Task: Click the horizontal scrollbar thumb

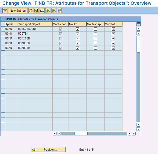Action: coord(81,133)
